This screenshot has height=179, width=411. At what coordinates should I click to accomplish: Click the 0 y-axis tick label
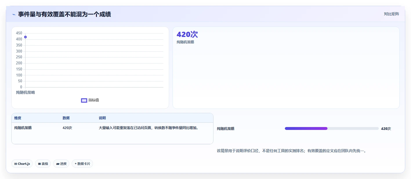click(x=21, y=87)
